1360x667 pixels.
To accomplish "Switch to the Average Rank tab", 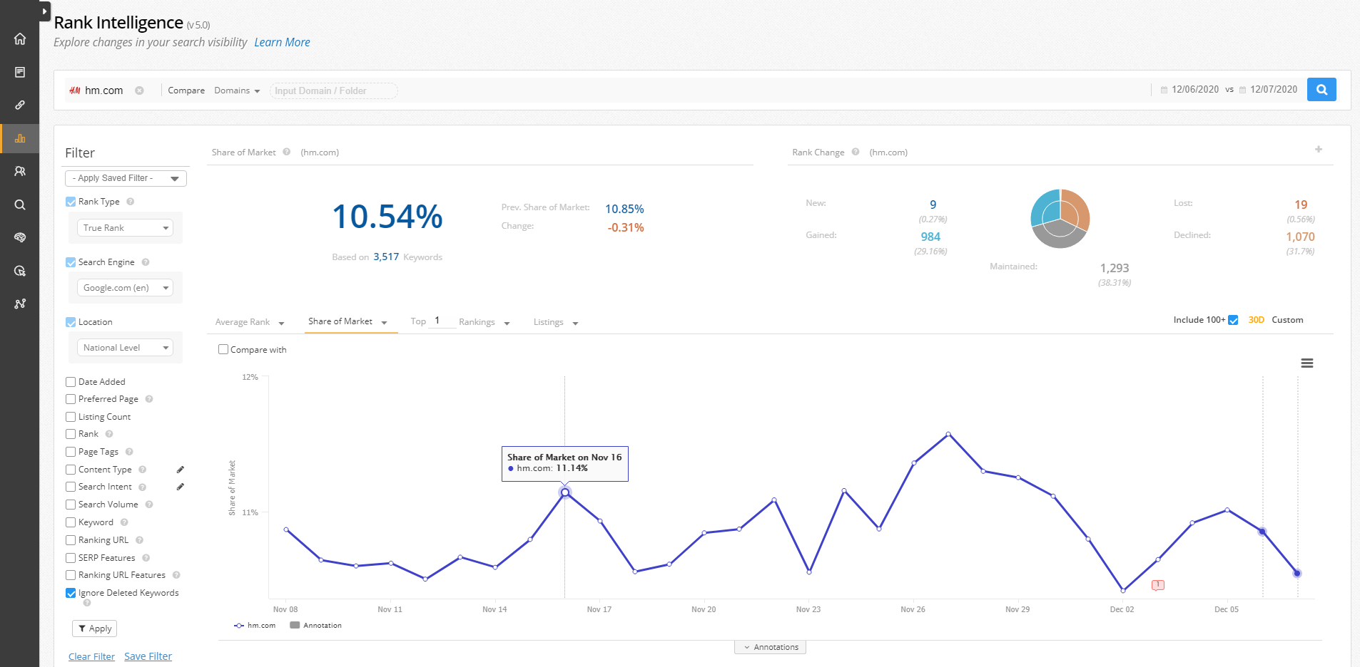I will coord(250,322).
